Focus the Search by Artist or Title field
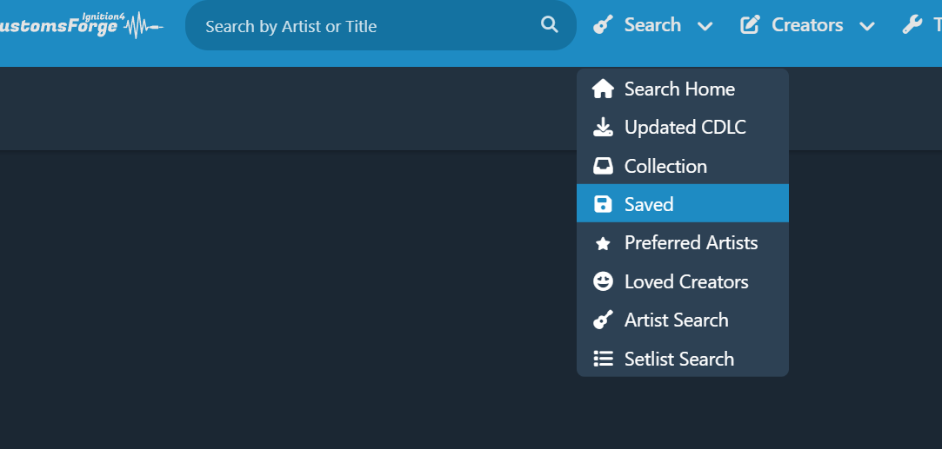The image size is (942, 449). (x=381, y=25)
